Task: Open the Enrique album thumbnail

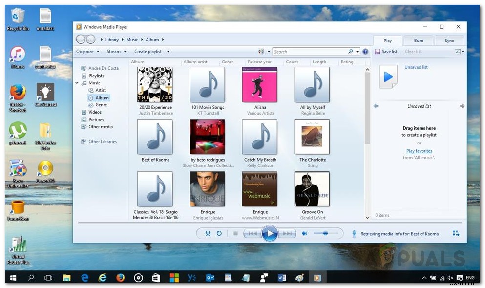Action: coord(207,189)
